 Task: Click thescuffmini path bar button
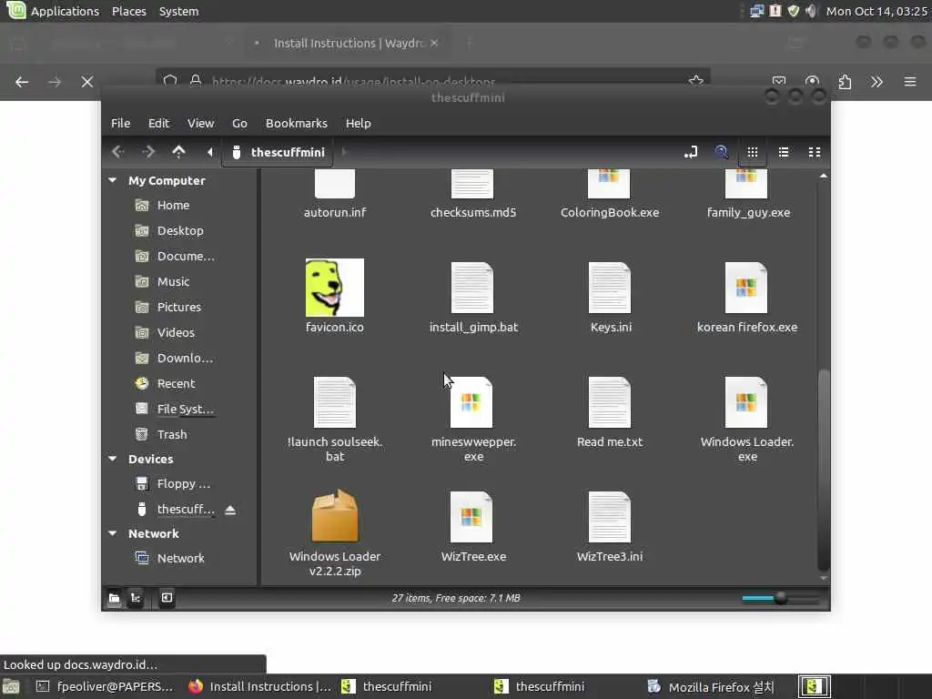[x=279, y=152]
